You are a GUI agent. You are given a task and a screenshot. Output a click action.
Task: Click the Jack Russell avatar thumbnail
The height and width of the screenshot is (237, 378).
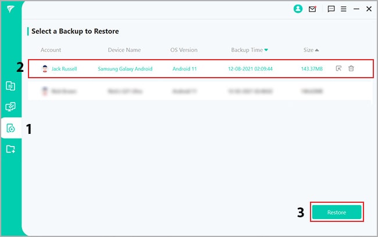click(x=45, y=69)
